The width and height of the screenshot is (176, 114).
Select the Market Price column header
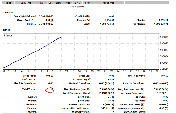tap(108, 3)
